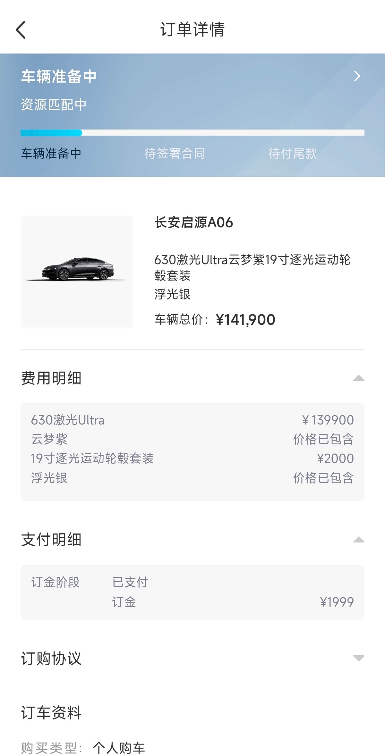Expand the 订购协议 section
385x756 pixels.
click(x=358, y=658)
